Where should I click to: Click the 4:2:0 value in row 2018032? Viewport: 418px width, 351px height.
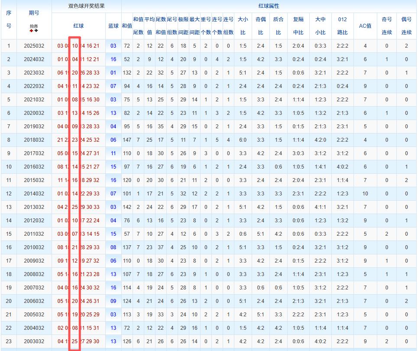coord(320,140)
